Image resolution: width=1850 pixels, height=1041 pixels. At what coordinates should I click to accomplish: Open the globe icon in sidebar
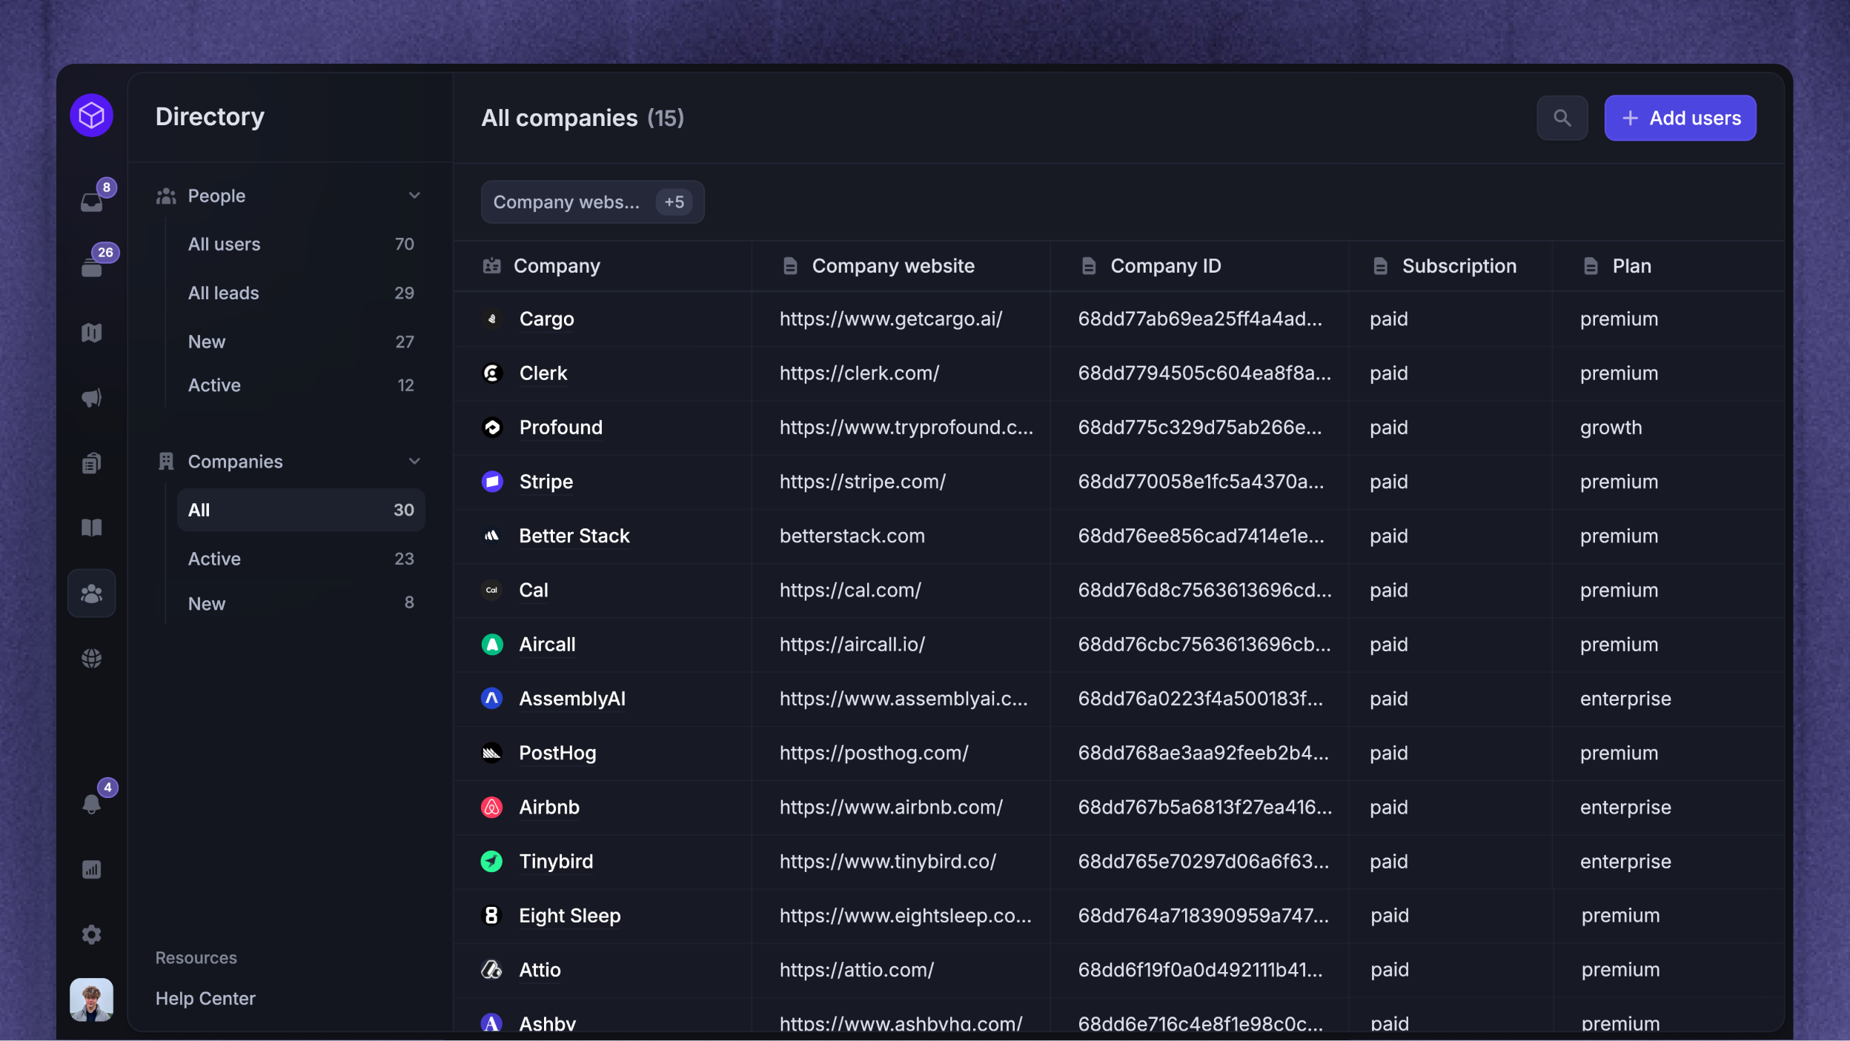92,658
